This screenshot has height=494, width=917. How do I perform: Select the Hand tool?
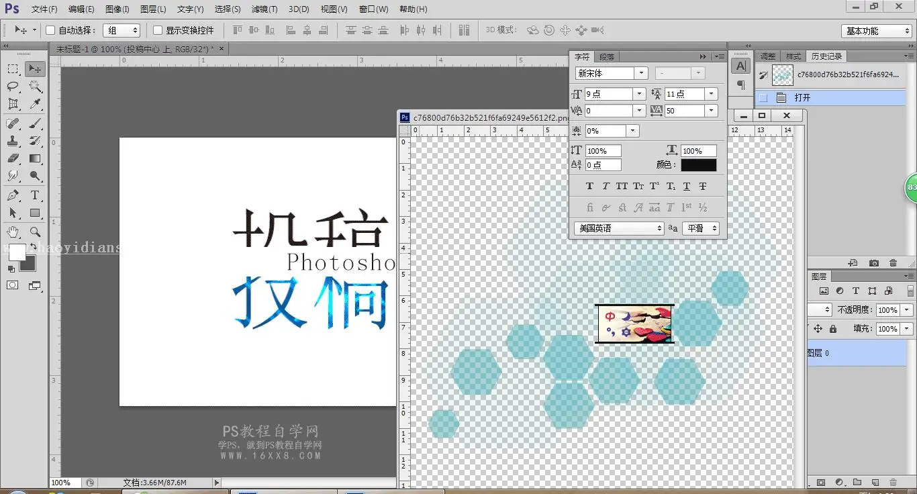(x=13, y=232)
